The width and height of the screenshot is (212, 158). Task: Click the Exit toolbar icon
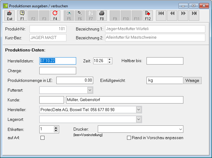9,16
